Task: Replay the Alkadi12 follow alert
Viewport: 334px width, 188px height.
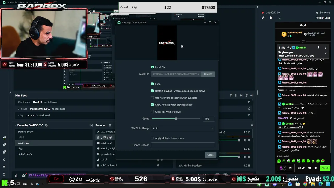Action: (x=249, y=102)
